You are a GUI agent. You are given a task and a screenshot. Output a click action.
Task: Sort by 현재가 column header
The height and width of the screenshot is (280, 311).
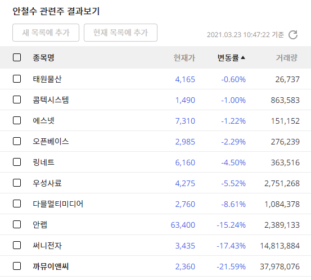pos(184,58)
